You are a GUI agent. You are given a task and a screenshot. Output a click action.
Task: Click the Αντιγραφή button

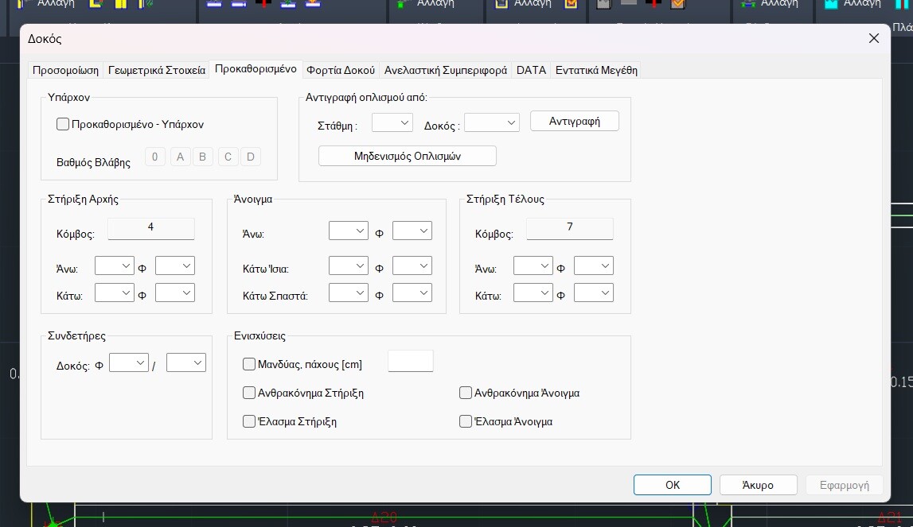pyautogui.click(x=574, y=122)
